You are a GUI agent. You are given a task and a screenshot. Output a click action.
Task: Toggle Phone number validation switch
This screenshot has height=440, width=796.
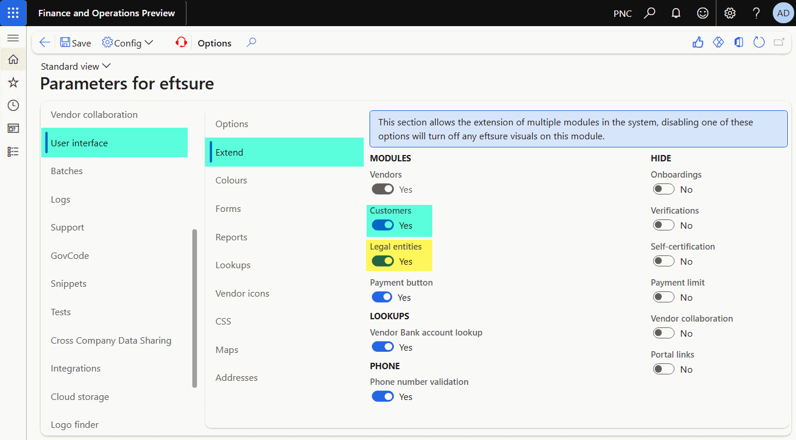click(383, 396)
